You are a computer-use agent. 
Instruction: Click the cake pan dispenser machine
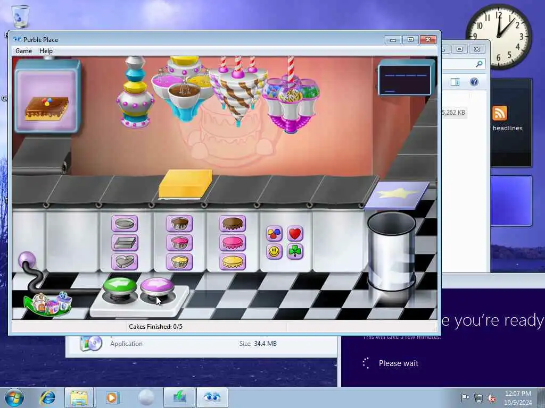pos(135,92)
